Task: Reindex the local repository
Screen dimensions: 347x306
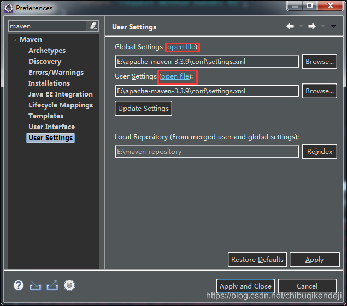Action: [320, 151]
